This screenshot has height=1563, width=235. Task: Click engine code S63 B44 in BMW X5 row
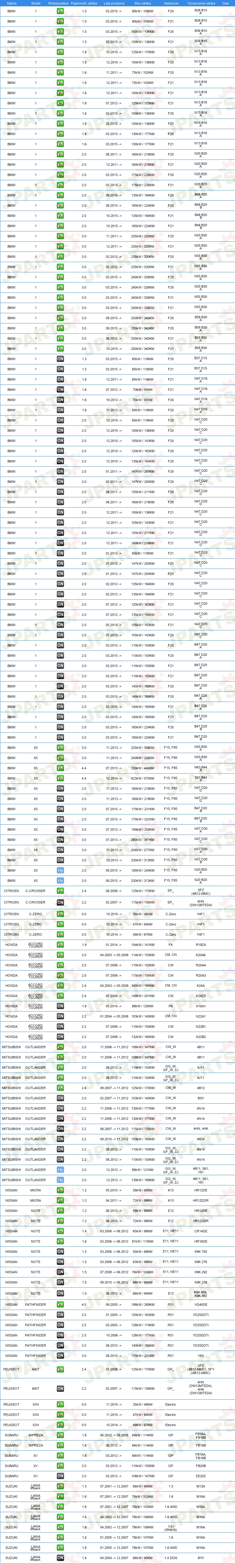click(200, 778)
